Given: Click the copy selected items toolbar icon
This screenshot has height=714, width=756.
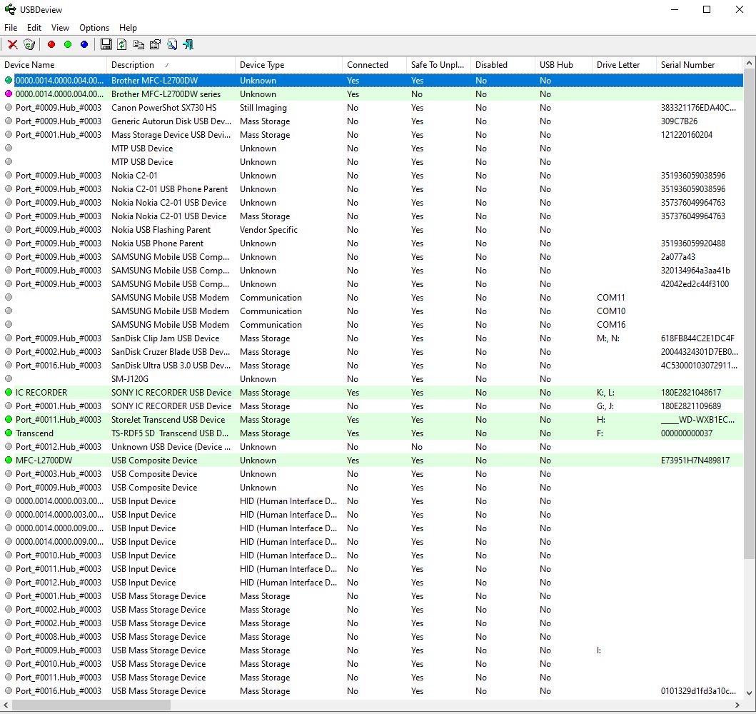Looking at the screenshot, I should tap(138, 44).
